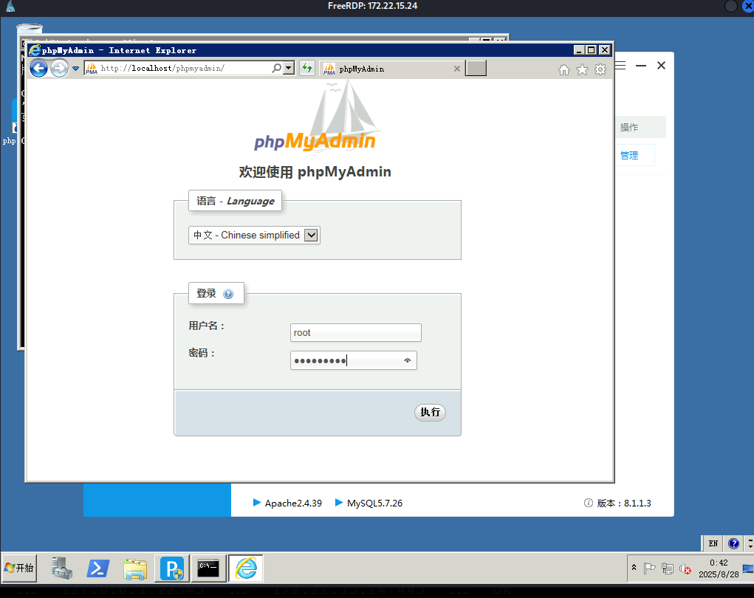Expand the address bar autocomplete dropdown

pyautogui.click(x=289, y=68)
